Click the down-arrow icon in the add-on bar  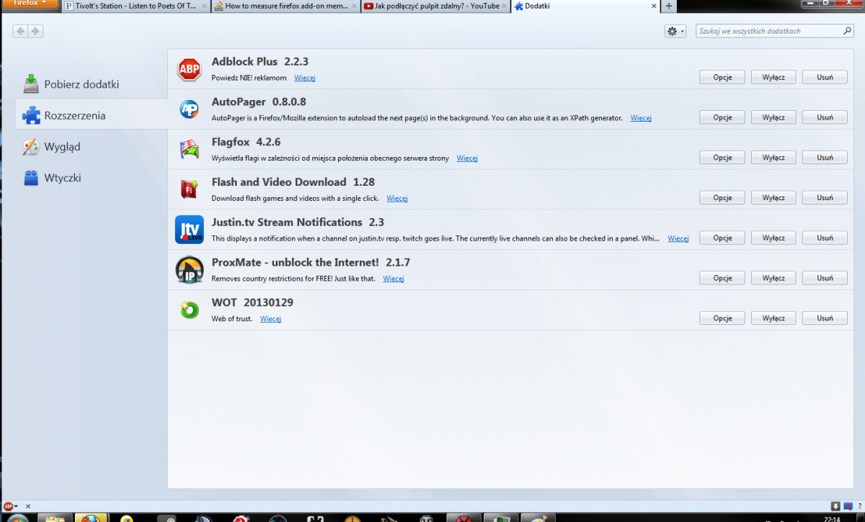tap(835, 506)
